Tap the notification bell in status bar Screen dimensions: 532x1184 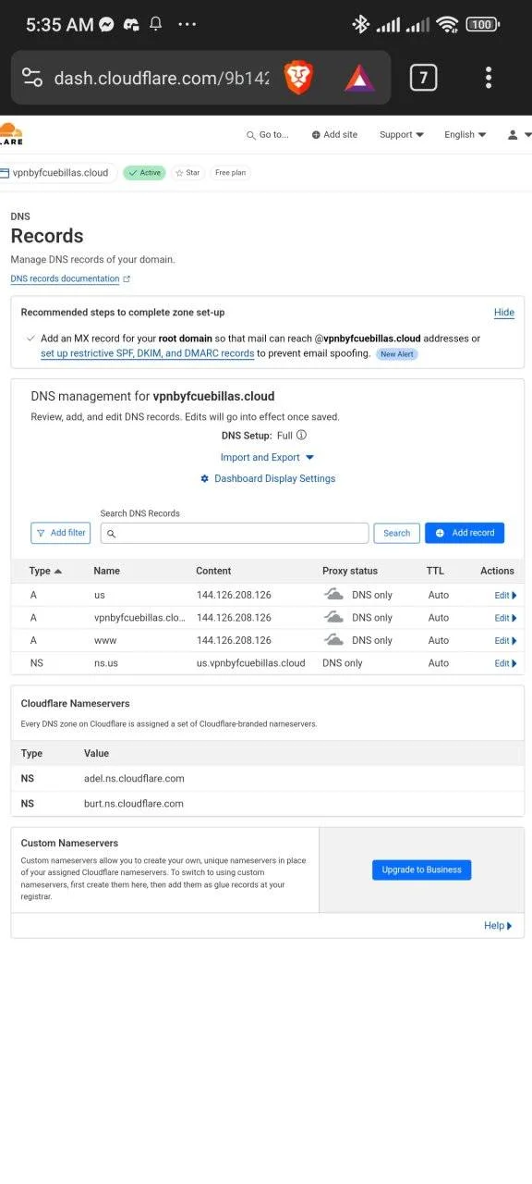click(155, 25)
